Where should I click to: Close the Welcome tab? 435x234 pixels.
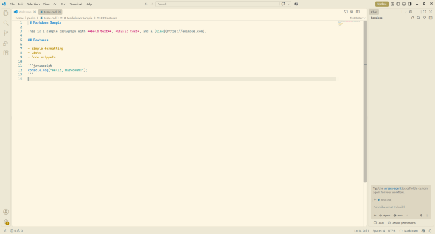click(35, 12)
